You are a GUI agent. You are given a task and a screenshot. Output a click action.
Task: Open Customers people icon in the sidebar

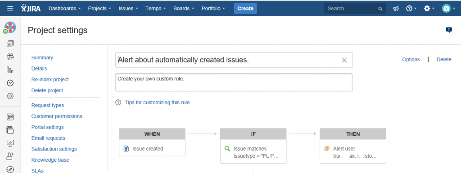click(x=10, y=57)
